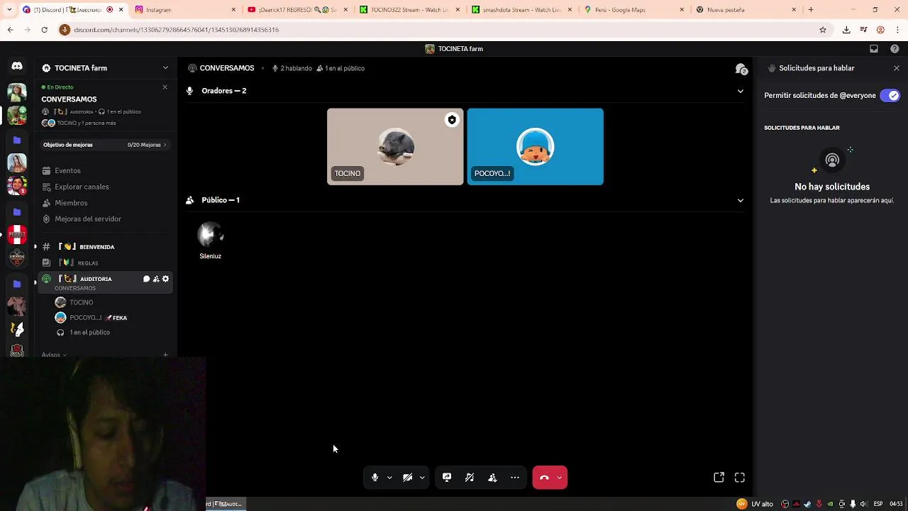Open browser media controls icon
This screenshot has height=511, width=908.
[x=863, y=30]
